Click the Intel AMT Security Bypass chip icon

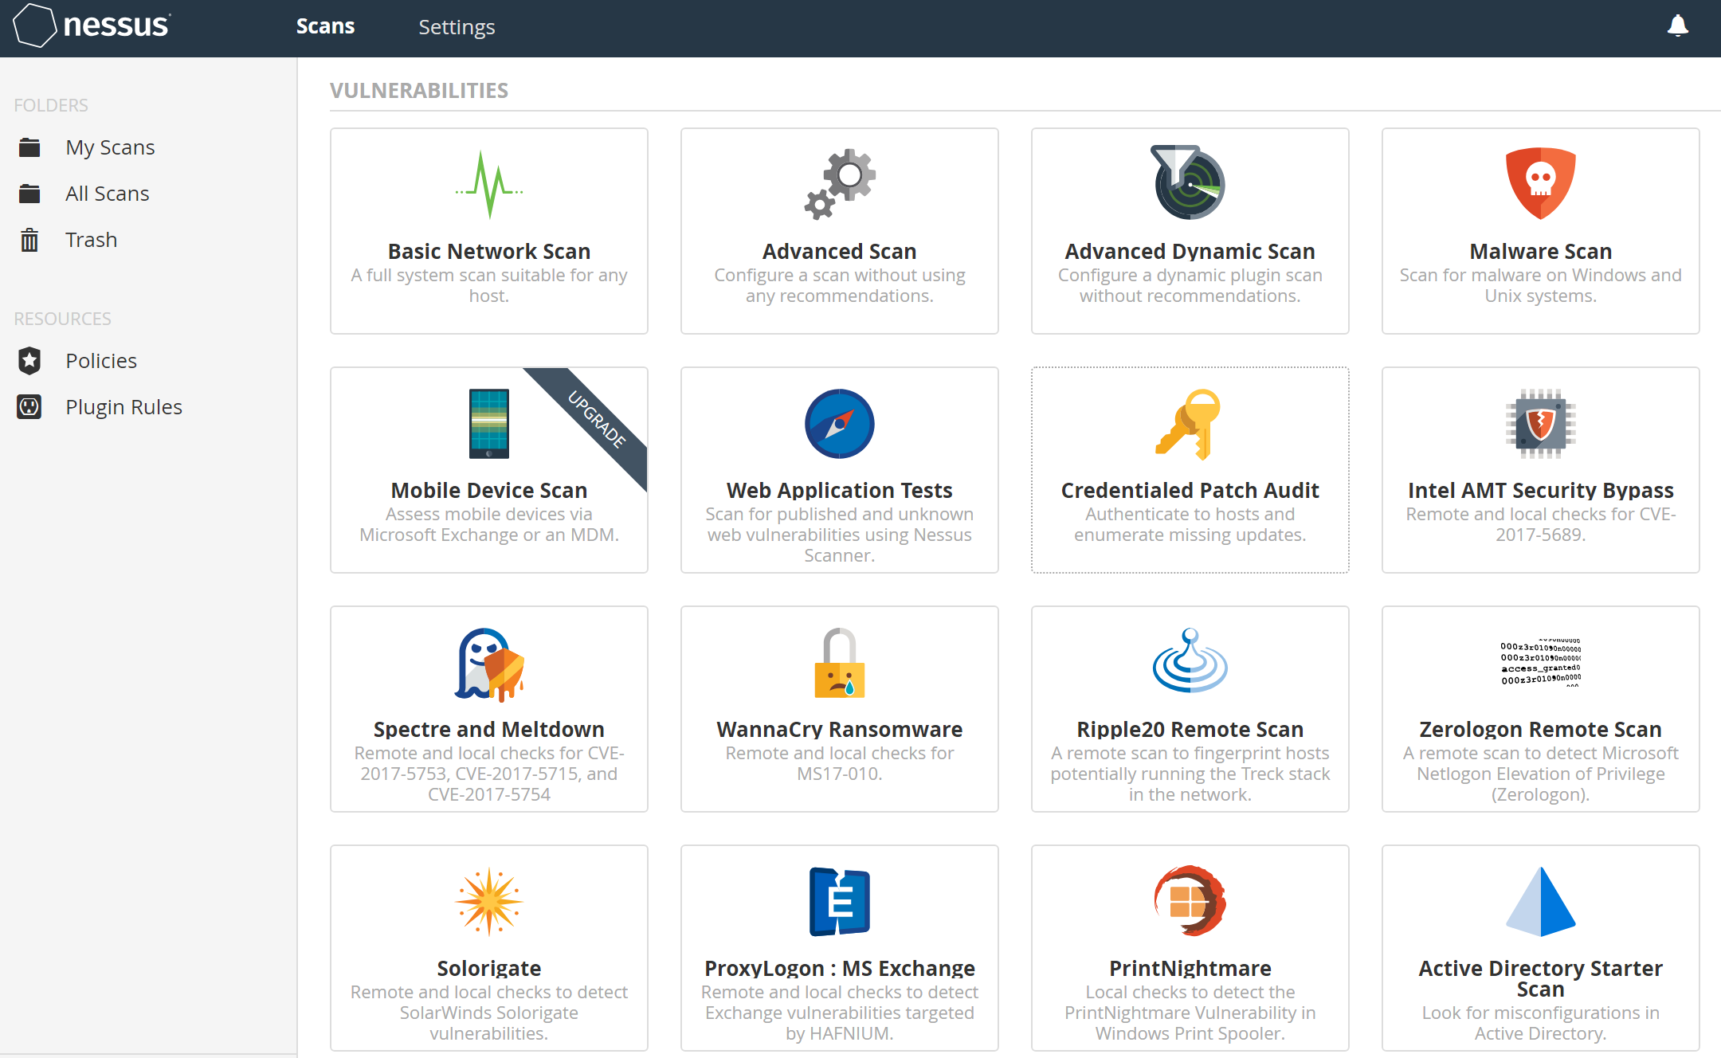[x=1540, y=423]
